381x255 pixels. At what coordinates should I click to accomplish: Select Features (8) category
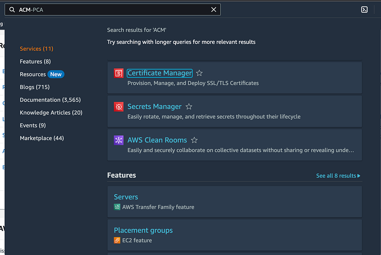pos(35,62)
